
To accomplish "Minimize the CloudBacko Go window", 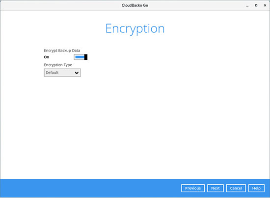I will [247, 6].
